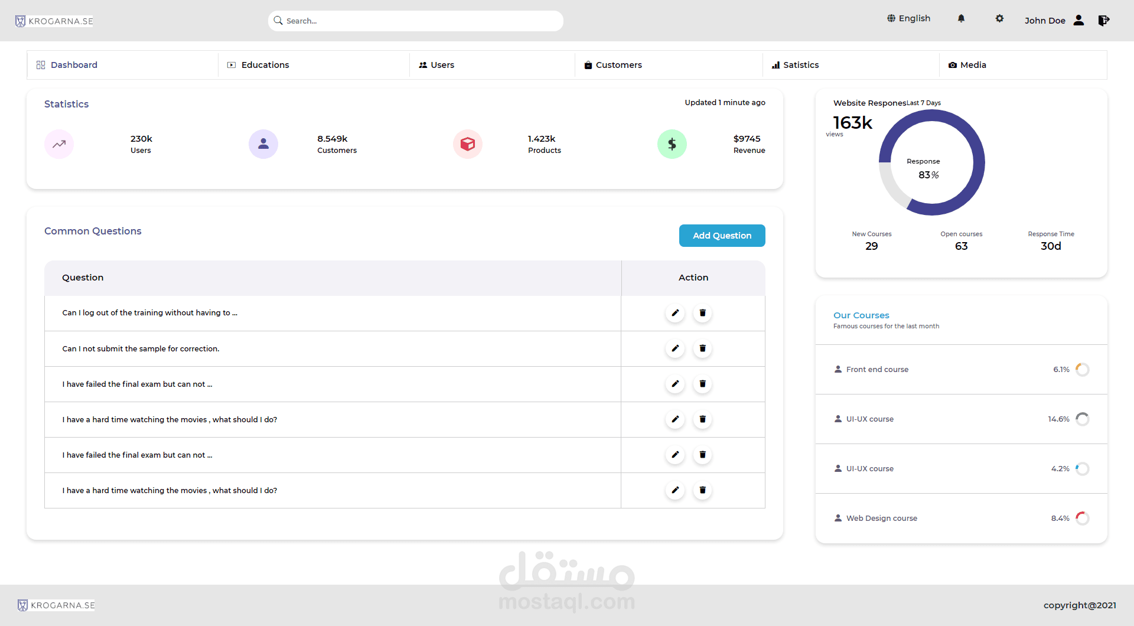The width and height of the screenshot is (1134, 626).
Task: Select the 4.2% course percentage value
Action: 1060,469
